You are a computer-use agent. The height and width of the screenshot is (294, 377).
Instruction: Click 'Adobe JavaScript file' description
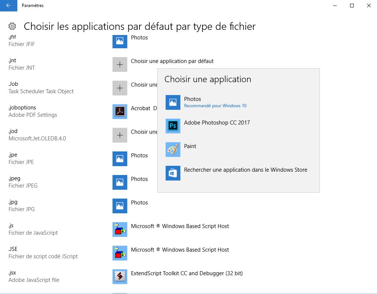pyautogui.click(x=34, y=280)
